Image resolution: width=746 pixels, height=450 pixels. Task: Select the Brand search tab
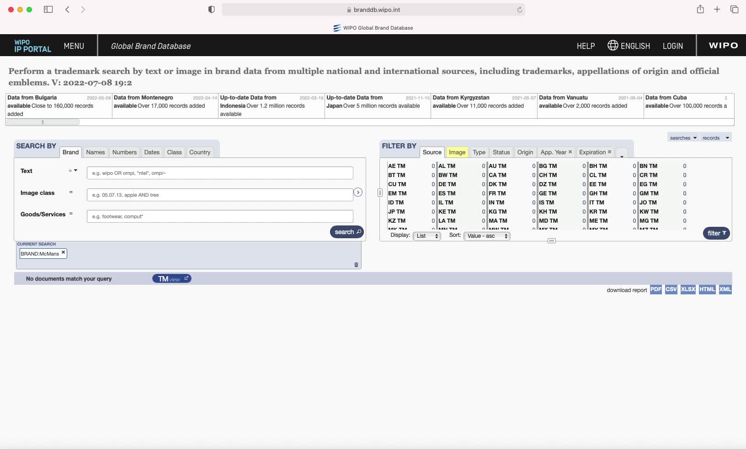click(70, 152)
